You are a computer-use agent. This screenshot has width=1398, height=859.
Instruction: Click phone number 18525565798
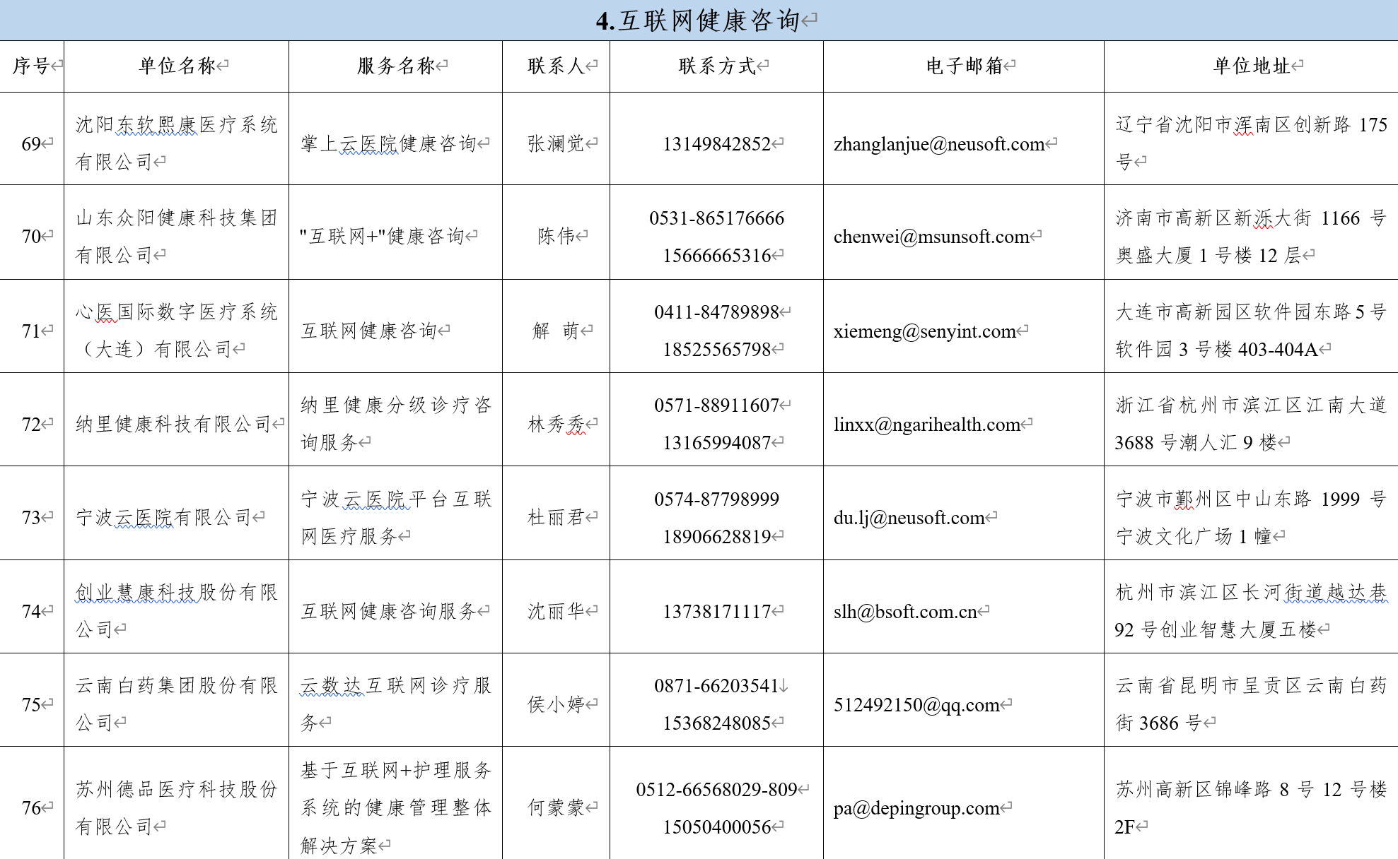tap(717, 349)
